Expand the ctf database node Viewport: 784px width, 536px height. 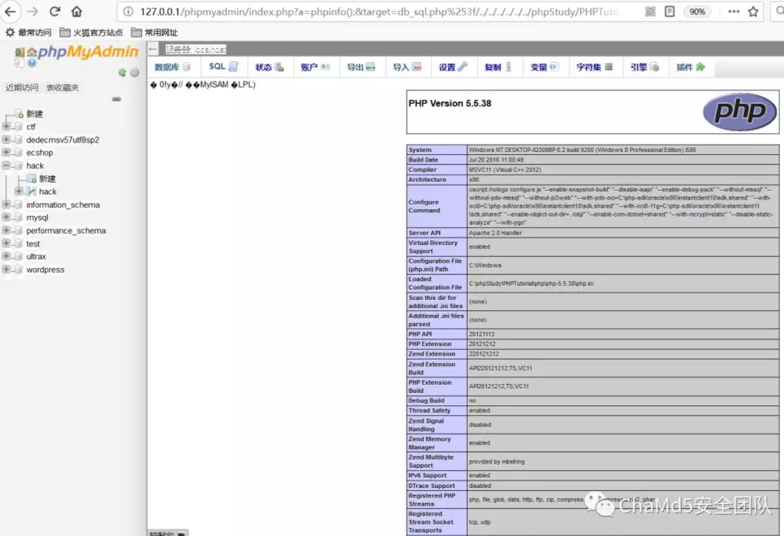pyautogui.click(x=6, y=127)
